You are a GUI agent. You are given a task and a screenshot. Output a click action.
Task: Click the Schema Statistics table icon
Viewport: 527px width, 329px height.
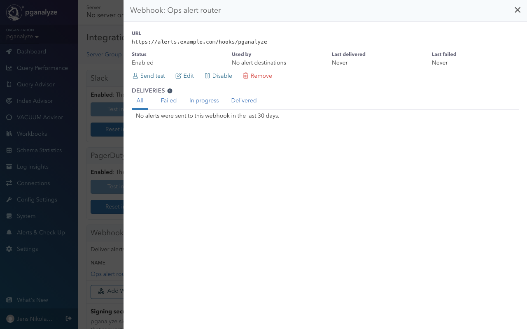click(9, 150)
